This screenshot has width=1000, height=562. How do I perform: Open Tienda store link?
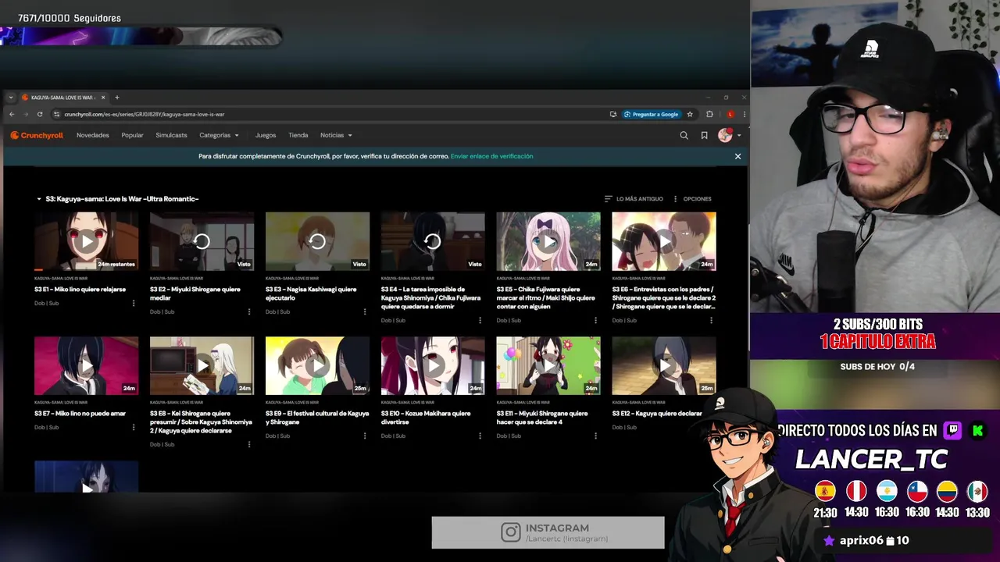click(x=298, y=135)
